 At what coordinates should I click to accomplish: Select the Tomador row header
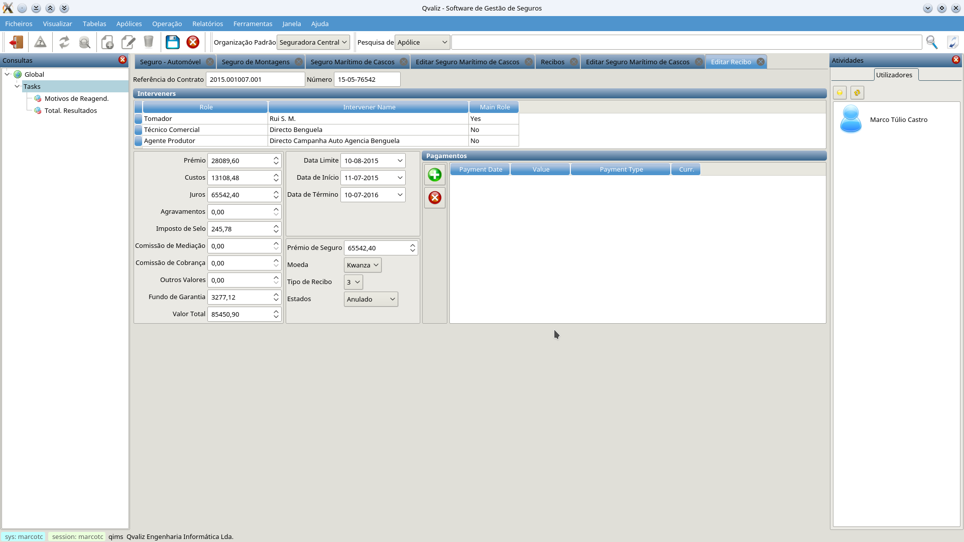[138, 119]
